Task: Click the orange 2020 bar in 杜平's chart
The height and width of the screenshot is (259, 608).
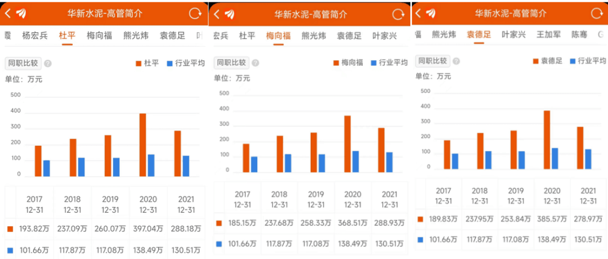Action: pyautogui.click(x=142, y=145)
